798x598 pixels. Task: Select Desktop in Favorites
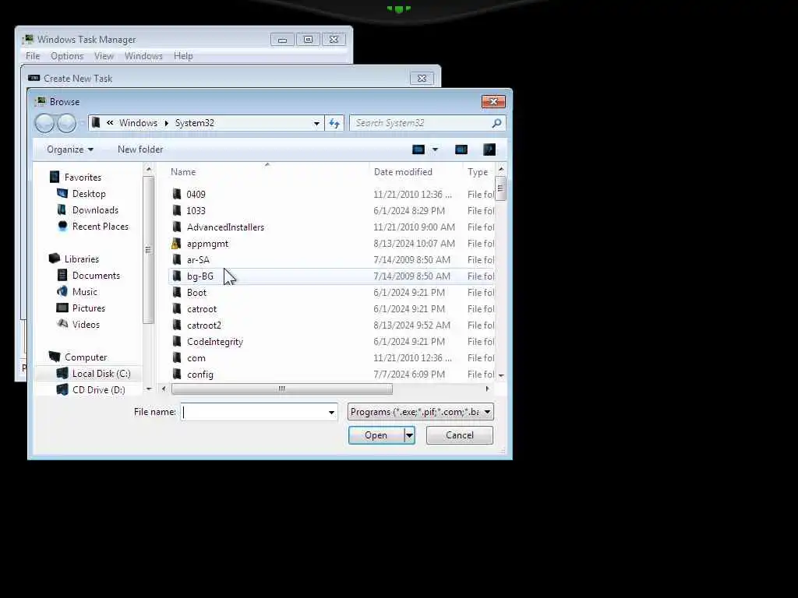point(89,194)
